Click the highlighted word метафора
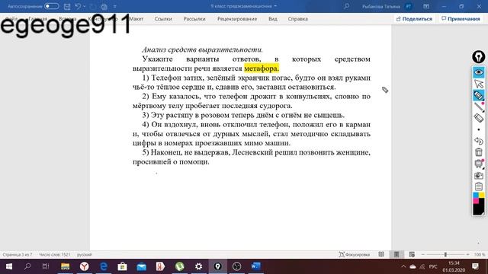This screenshot has width=488, height=274. [x=262, y=68]
